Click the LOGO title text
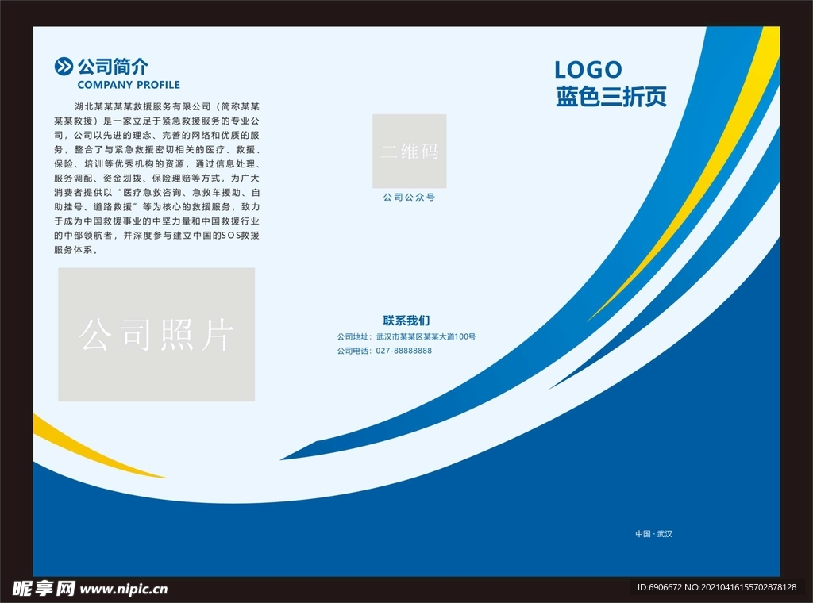 [588, 69]
